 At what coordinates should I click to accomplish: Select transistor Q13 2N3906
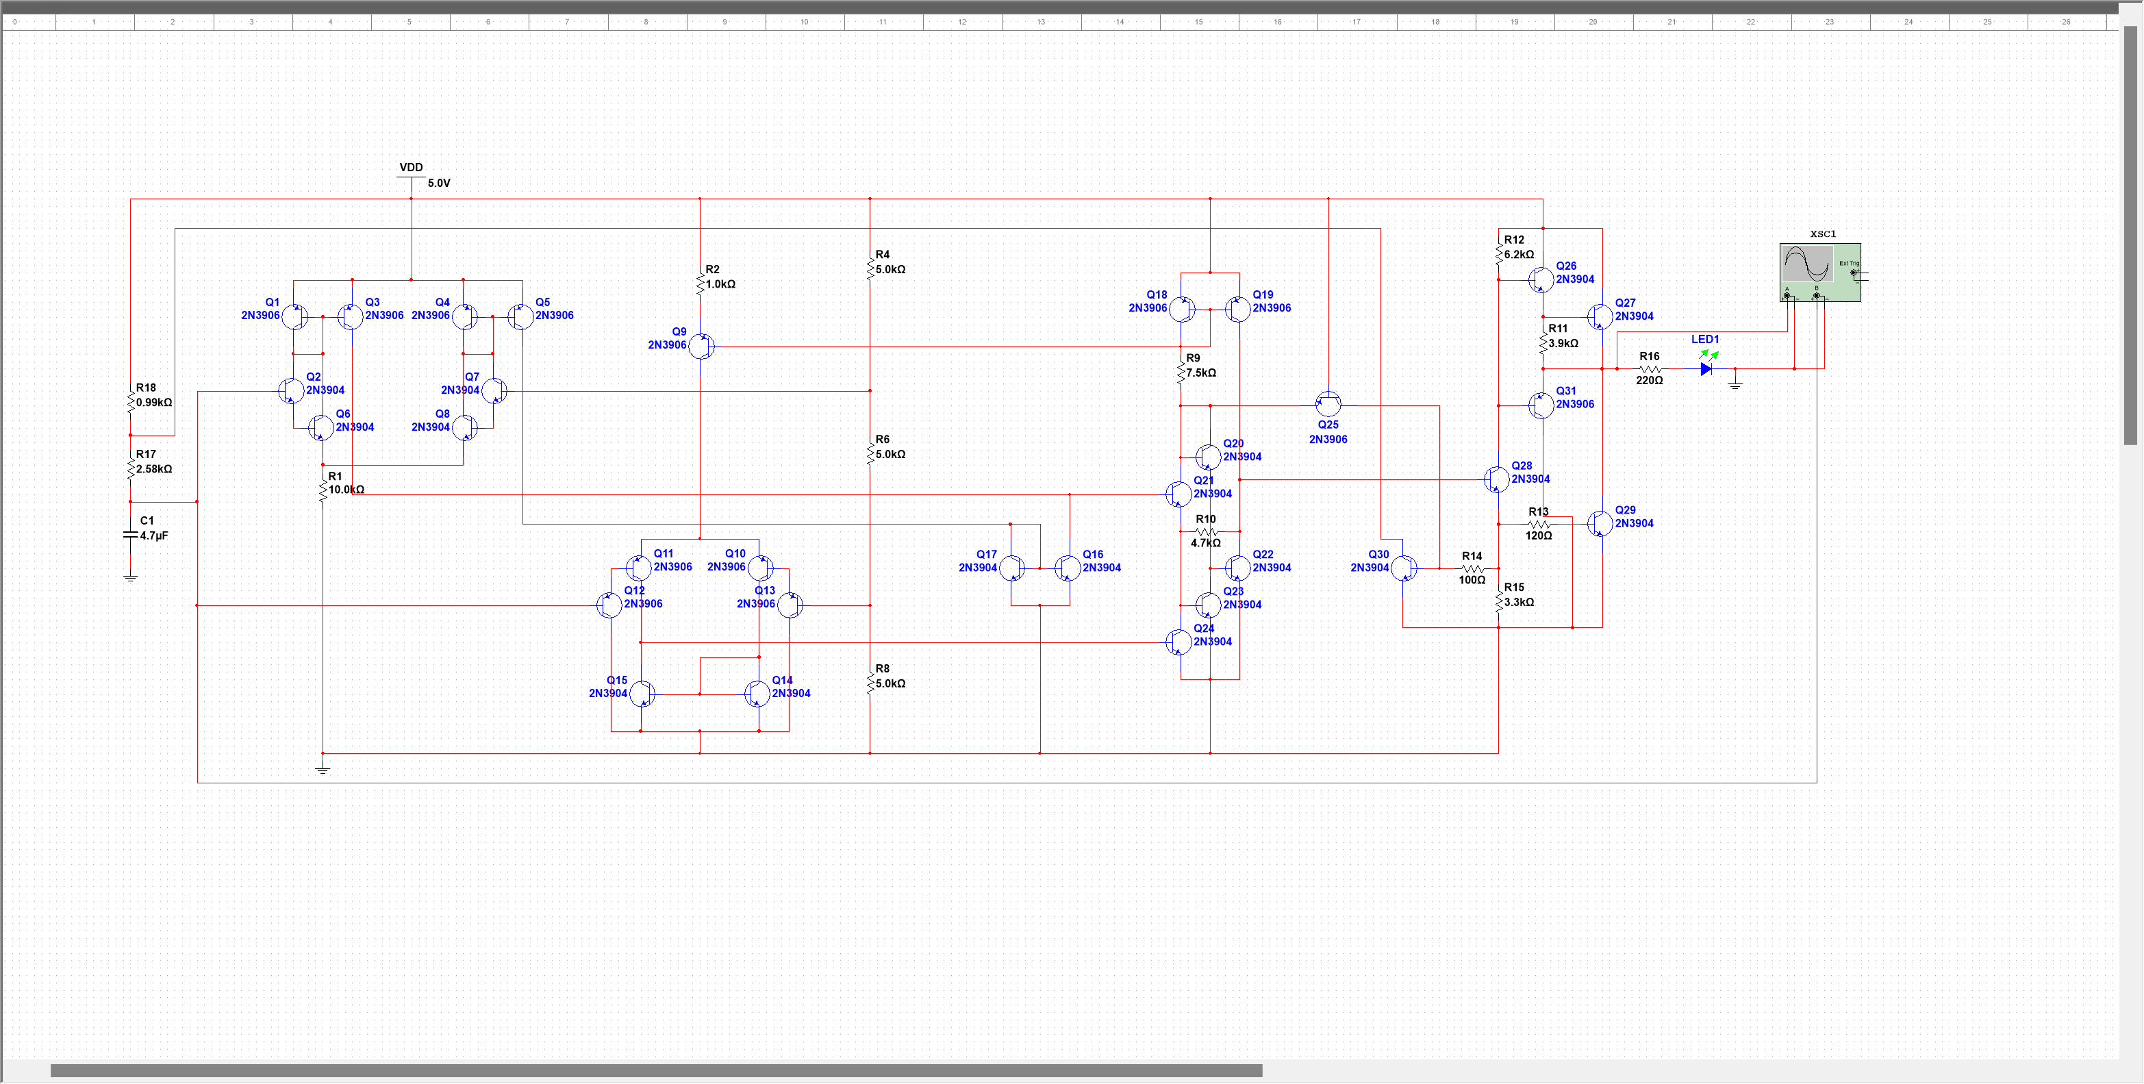[790, 605]
